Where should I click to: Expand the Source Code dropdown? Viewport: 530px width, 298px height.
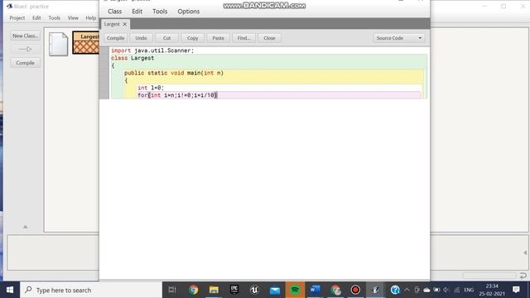click(x=399, y=38)
